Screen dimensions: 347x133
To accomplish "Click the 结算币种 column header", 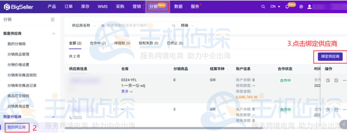I will (x=217, y=69).
